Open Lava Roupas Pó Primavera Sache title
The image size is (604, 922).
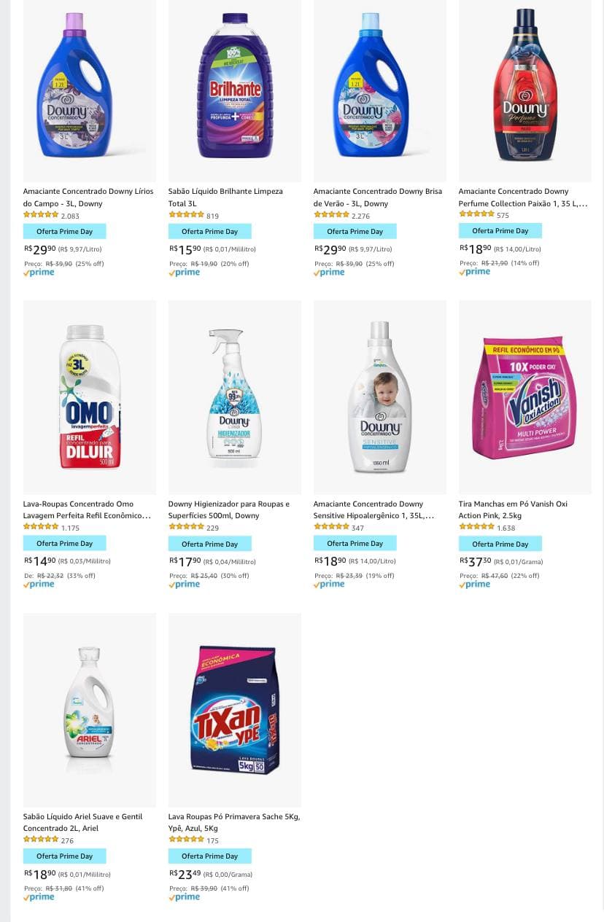[x=233, y=822]
